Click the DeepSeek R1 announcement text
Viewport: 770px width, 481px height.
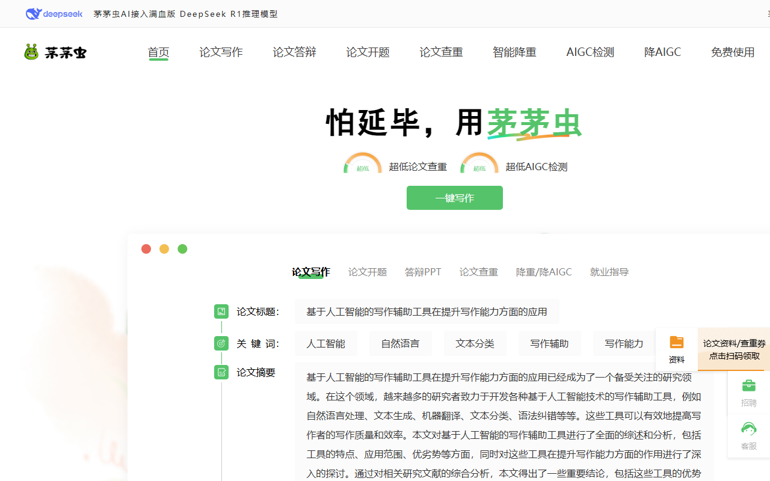click(x=186, y=14)
